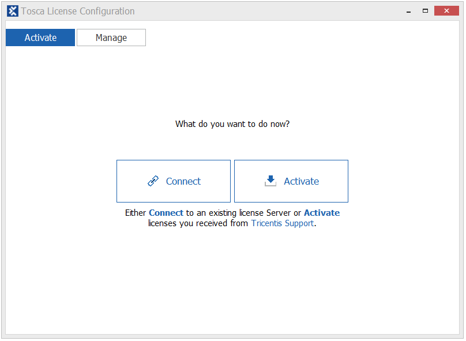Click the large Connect button
466x341 pixels.
pyautogui.click(x=174, y=181)
